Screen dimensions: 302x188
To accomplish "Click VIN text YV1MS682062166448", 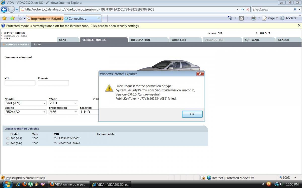I will pos(67,143).
